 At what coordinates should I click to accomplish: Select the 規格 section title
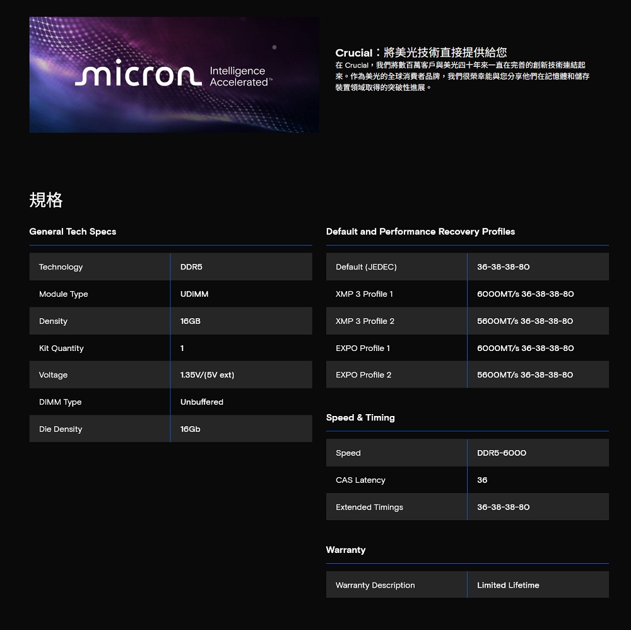tap(45, 199)
